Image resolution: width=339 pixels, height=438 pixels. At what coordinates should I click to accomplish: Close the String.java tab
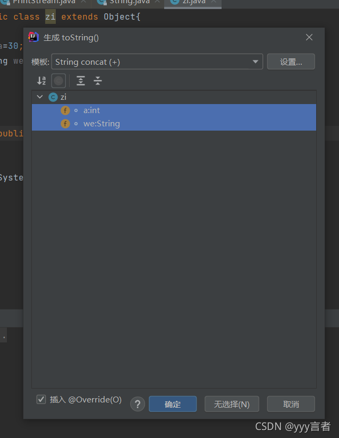click(x=157, y=2)
